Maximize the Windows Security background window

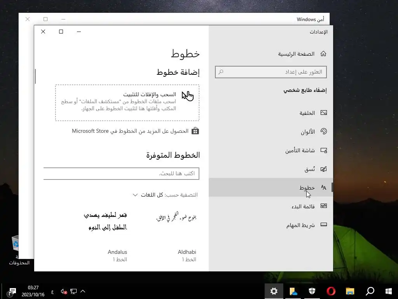tap(45, 19)
